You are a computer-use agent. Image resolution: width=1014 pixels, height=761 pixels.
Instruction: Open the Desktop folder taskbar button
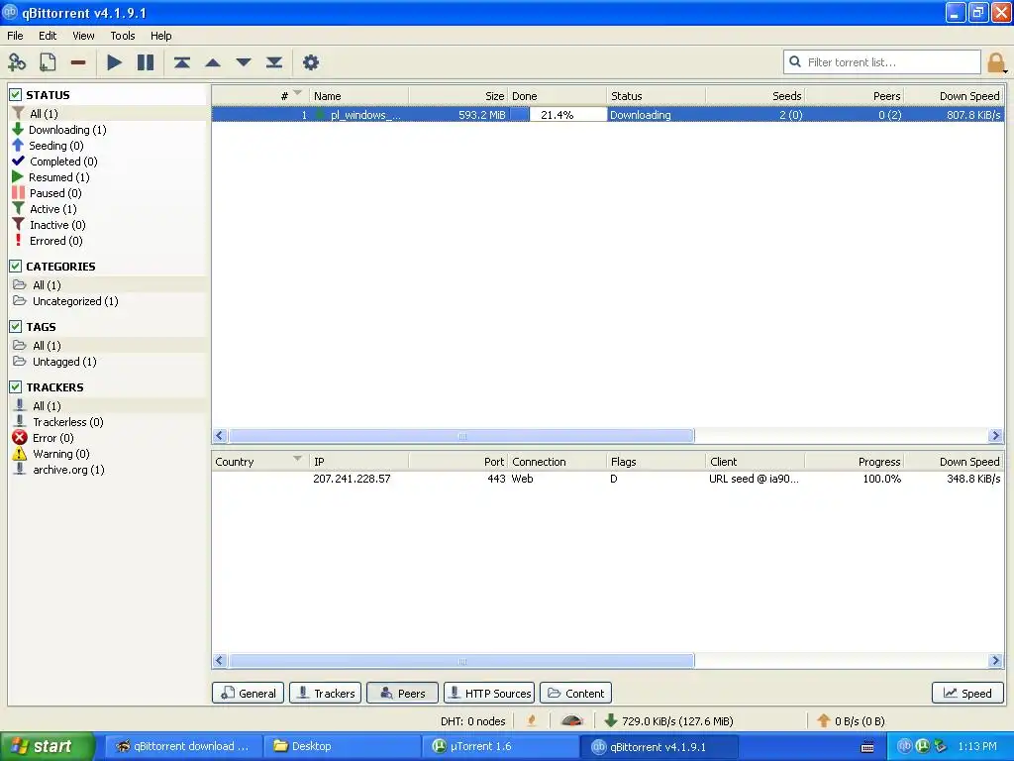point(342,747)
